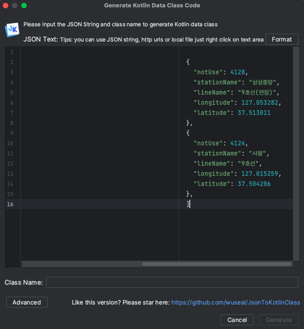Click the latitude value 37.504206

point(254,184)
